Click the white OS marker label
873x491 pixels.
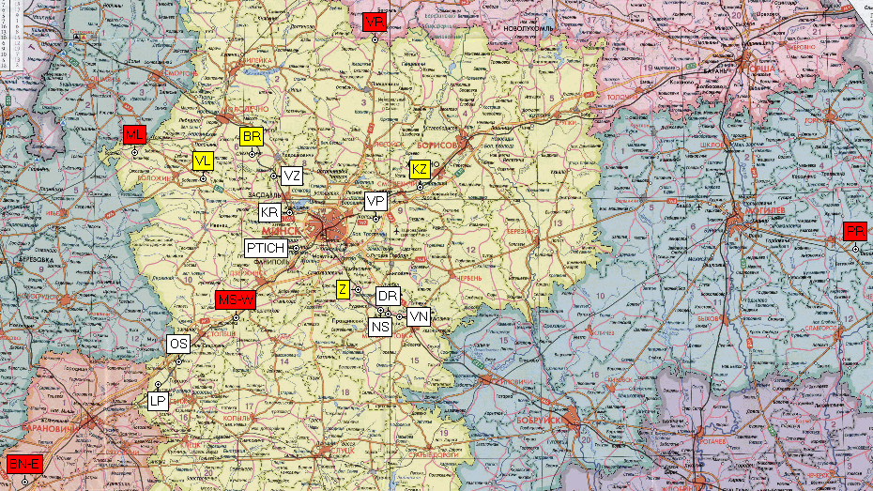coord(178,345)
